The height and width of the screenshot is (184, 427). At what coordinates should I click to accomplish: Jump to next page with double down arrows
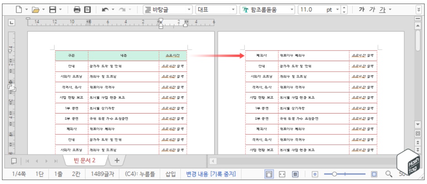tap(418, 150)
